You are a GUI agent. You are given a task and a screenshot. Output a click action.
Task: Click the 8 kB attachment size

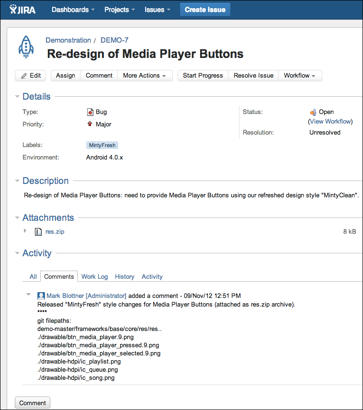350,232
